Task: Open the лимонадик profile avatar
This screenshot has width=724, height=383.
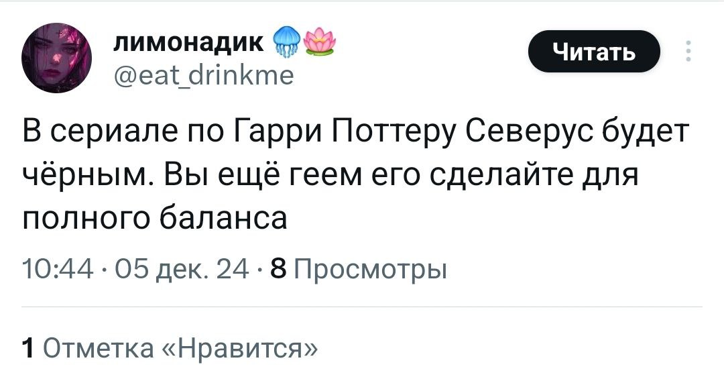Action: [55, 62]
